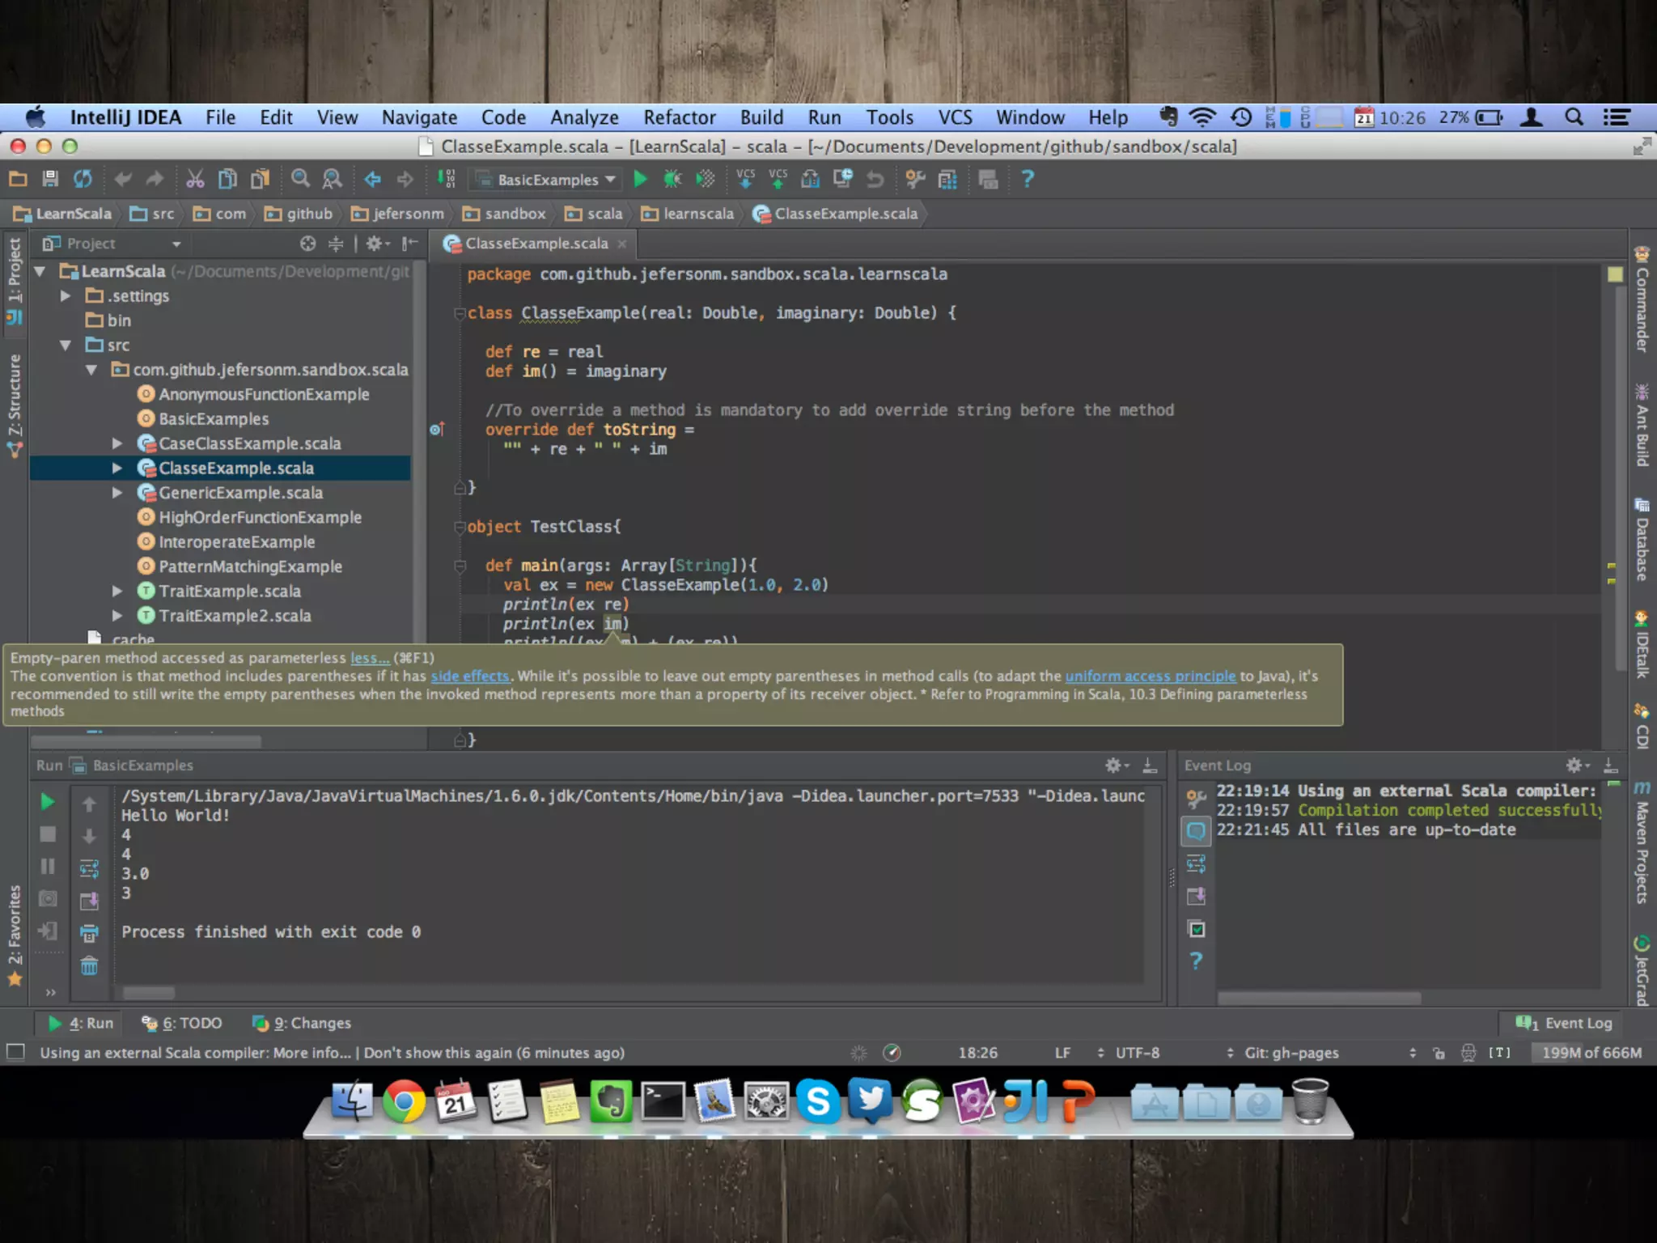Click the green Run button in toolbar
1657x1243 pixels.
point(640,179)
